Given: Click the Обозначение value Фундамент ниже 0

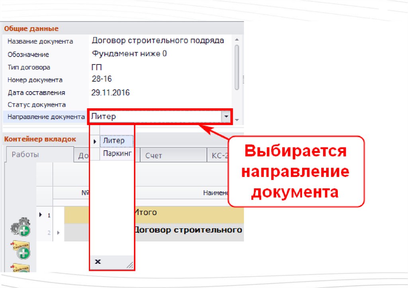Looking at the screenshot, I should coord(129,54).
